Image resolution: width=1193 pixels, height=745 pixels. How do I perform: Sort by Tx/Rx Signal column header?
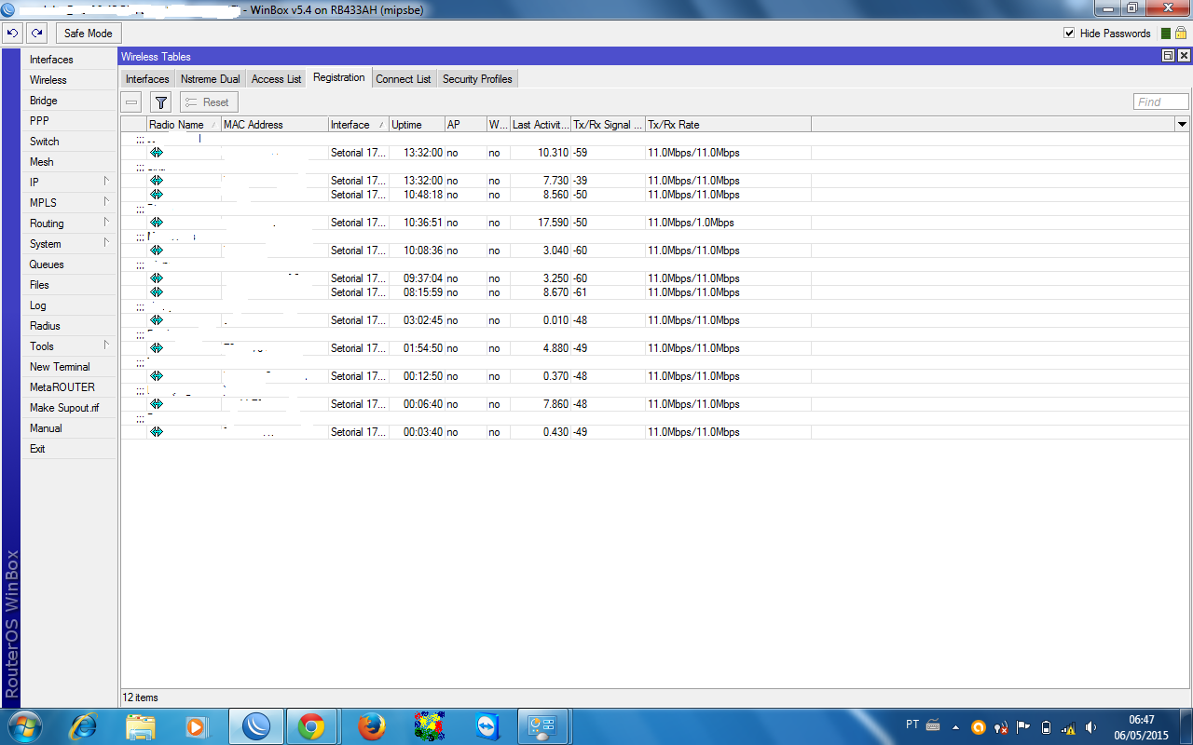tap(609, 125)
